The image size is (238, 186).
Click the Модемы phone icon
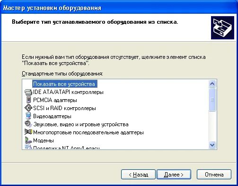(28, 140)
